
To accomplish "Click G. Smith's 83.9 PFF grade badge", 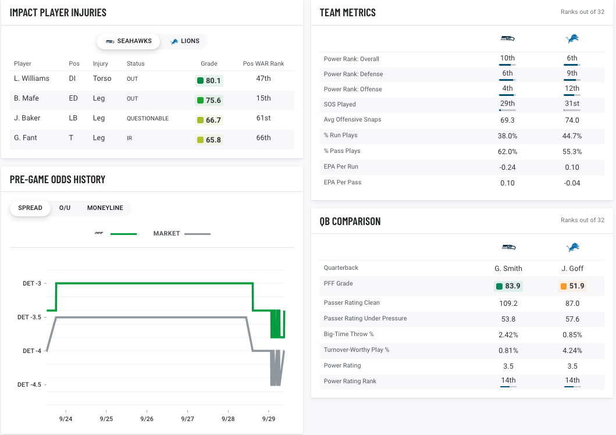I will [x=508, y=286].
